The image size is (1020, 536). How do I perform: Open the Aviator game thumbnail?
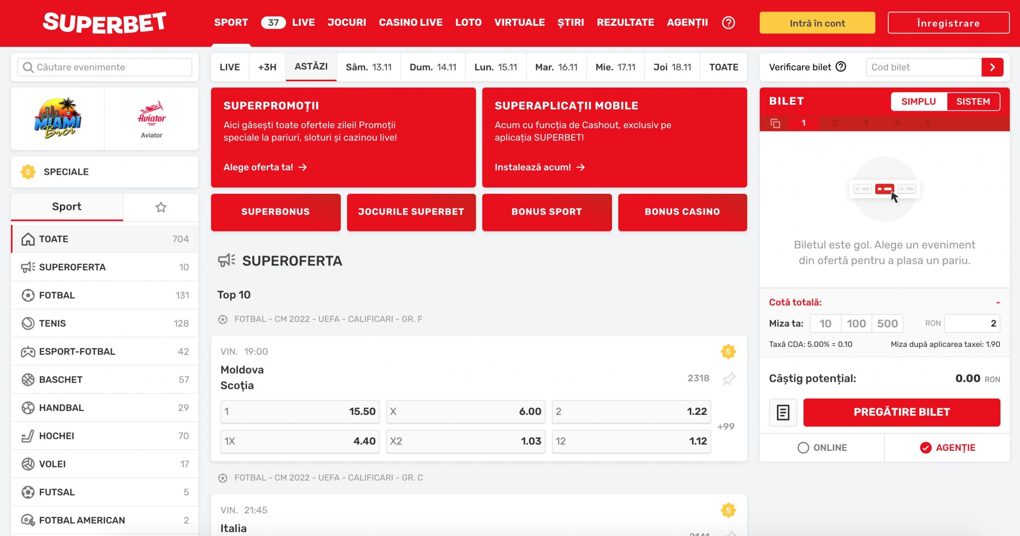click(x=151, y=117)
